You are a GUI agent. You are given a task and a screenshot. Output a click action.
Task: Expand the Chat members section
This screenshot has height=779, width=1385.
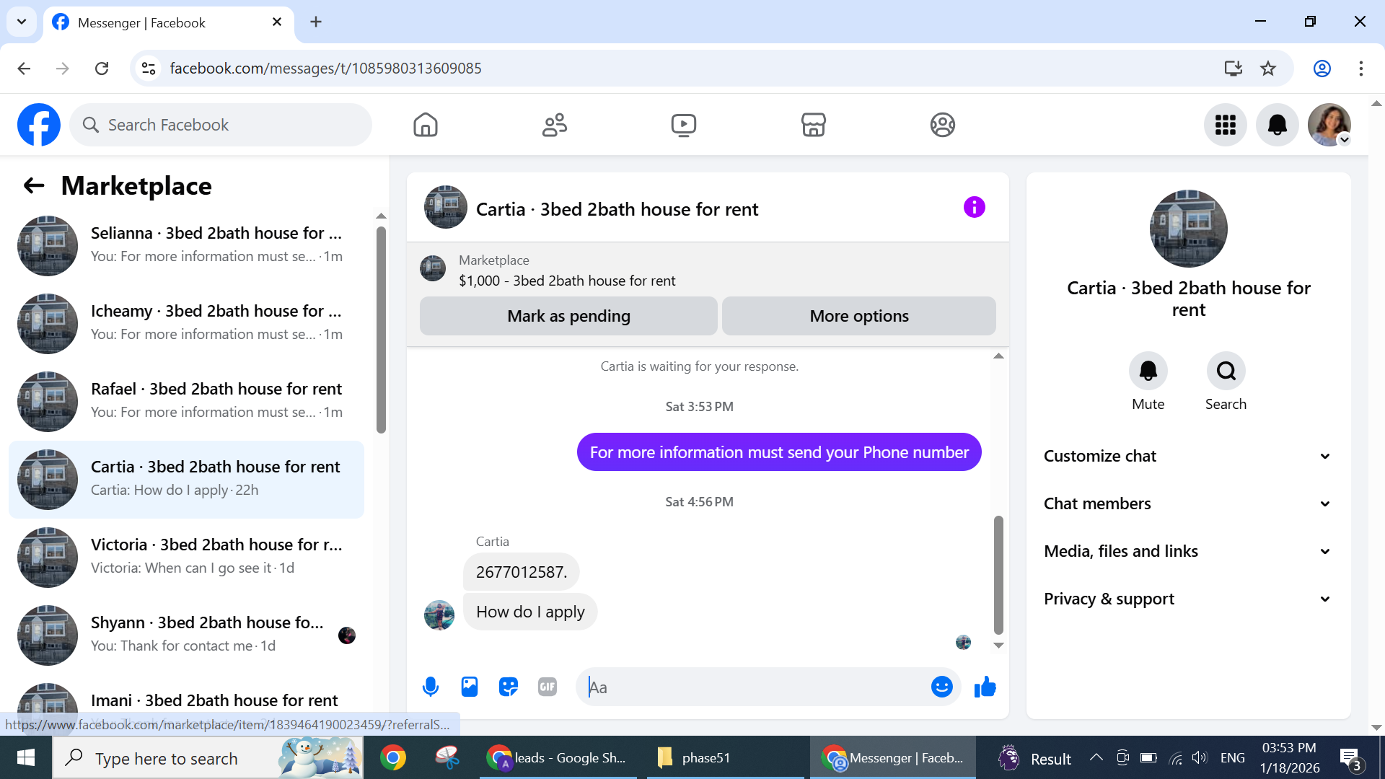(x=1187, y=503)
